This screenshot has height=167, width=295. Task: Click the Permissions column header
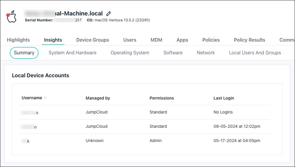point(162,98)
